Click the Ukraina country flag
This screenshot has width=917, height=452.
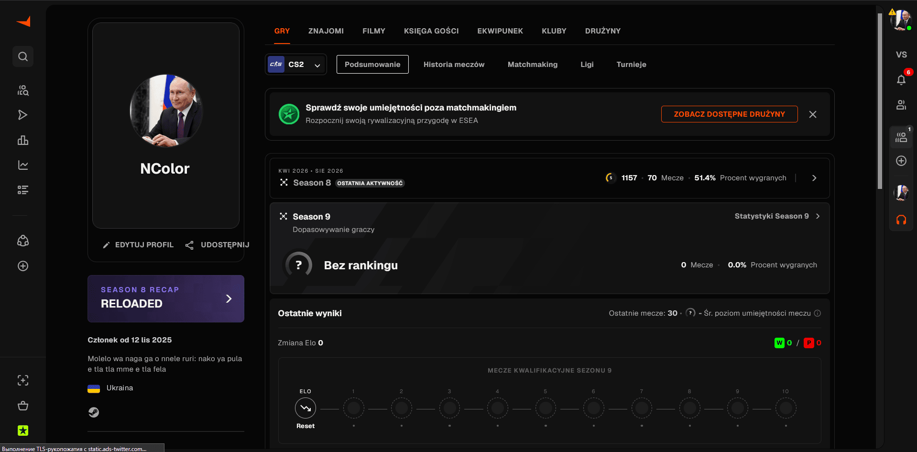point(94,388)
